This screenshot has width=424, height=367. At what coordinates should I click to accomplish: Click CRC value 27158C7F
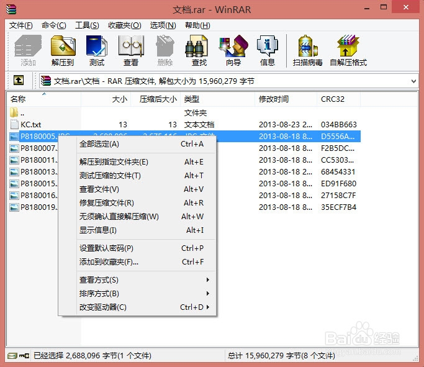[x=338, y=195]
